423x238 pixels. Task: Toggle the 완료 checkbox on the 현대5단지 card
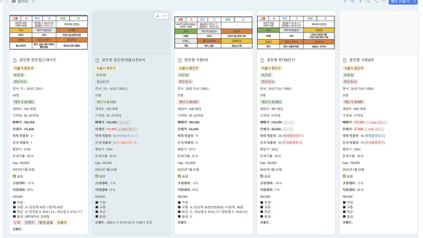click(262, 177)
